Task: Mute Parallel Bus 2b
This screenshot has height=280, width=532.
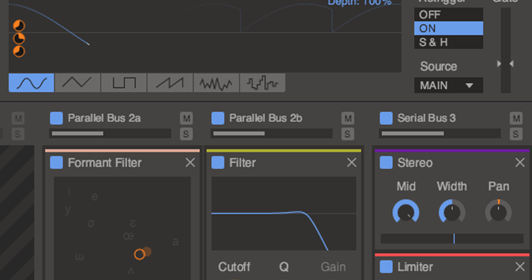Action: tap(348, 118)
